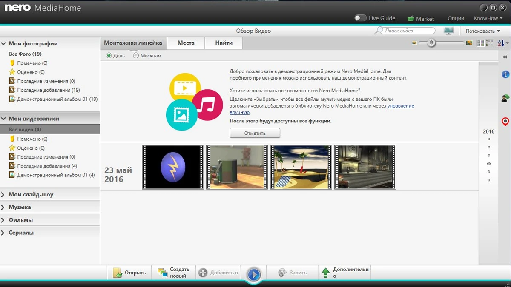Switch to thumbnail grid view
This screenshot has width=511, height=287.
[x=481, y=43]
